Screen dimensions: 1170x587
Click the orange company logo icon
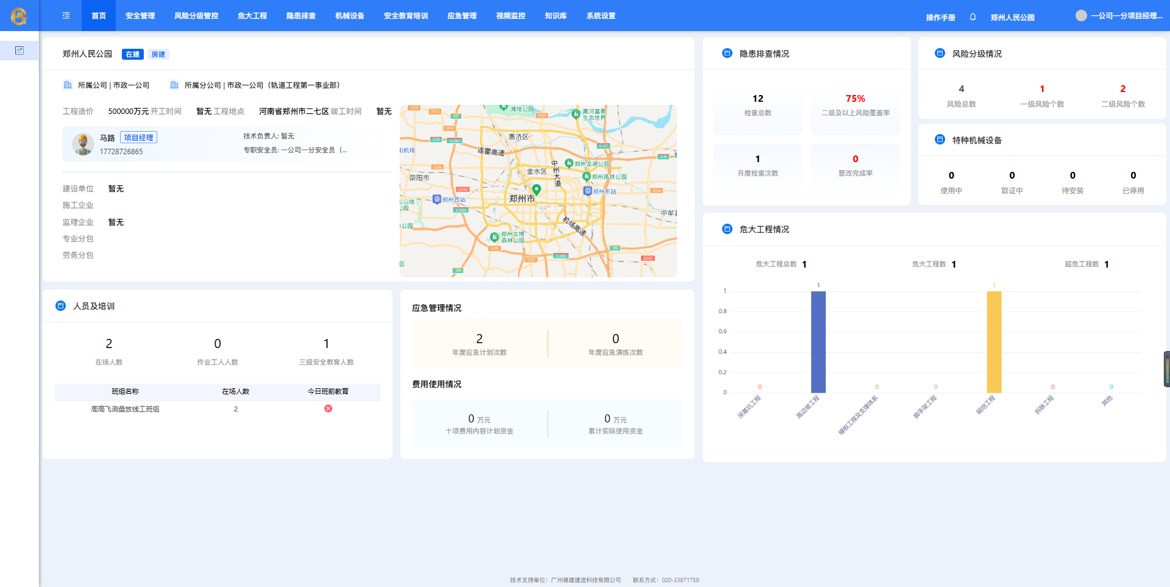pyautogui.click(x=19, y=16)
